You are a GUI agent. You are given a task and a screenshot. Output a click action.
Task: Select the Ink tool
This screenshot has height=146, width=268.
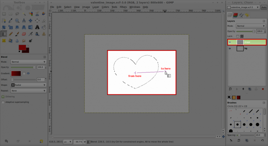click(x=37, y=34)
